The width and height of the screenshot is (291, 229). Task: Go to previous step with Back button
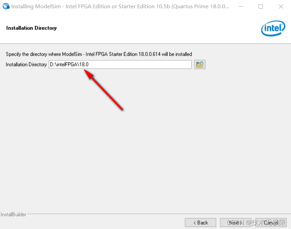(x=200, y=222)
